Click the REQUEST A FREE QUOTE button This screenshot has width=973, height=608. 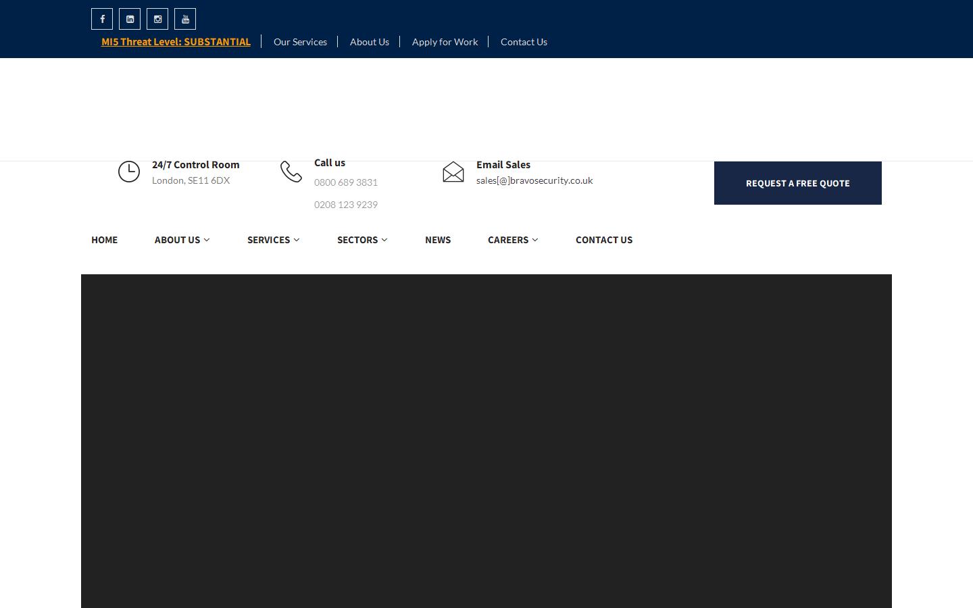click(797, 182)
